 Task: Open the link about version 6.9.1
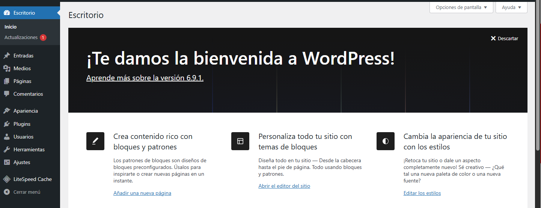pyautogui.click(x=145, y=78)
